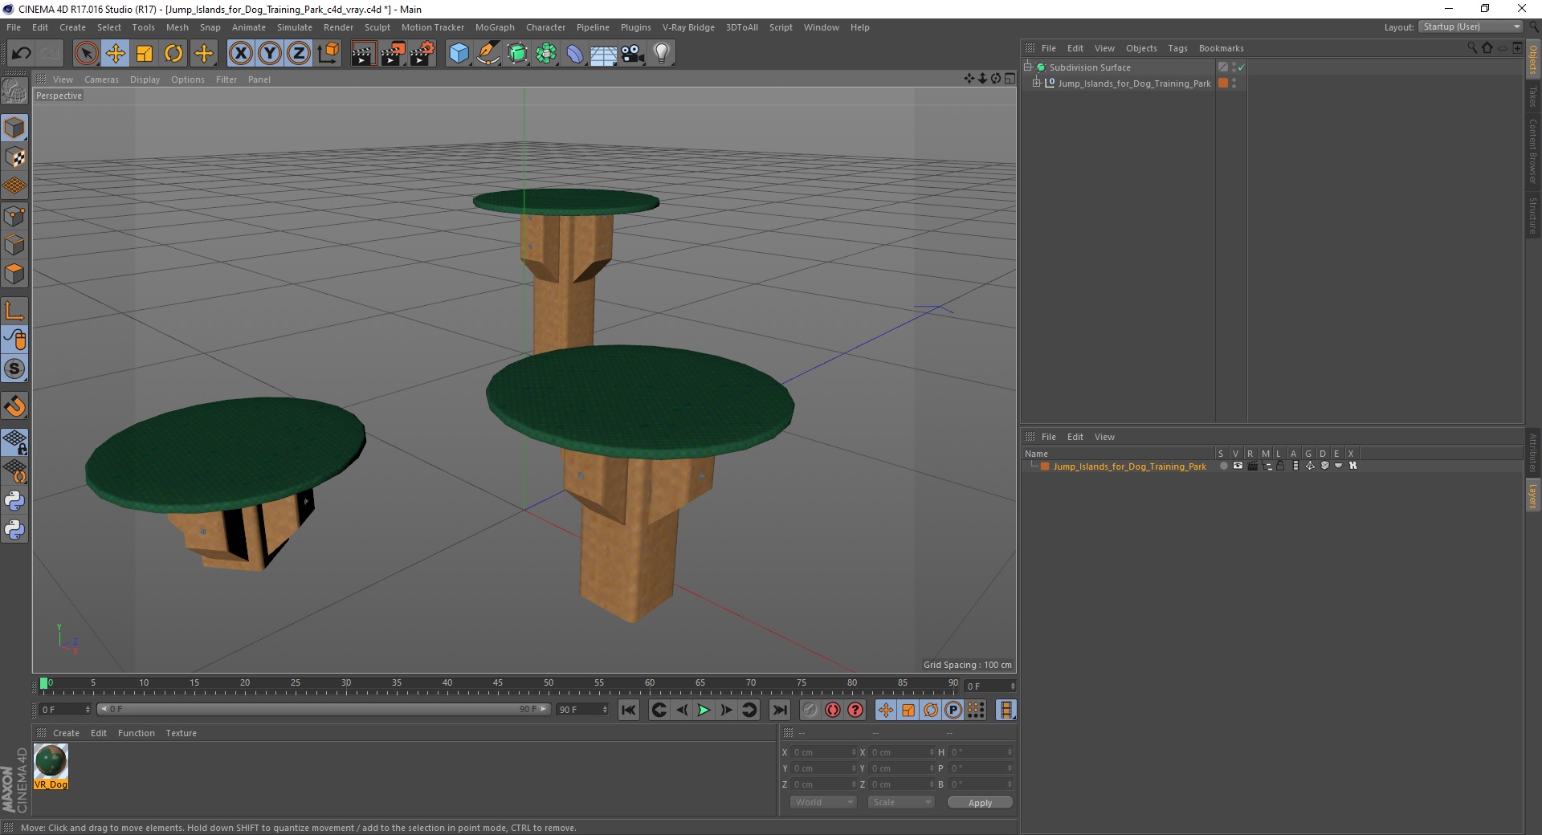Activate the Move tool
The image size is (1542, 835).
click(116, 54)
